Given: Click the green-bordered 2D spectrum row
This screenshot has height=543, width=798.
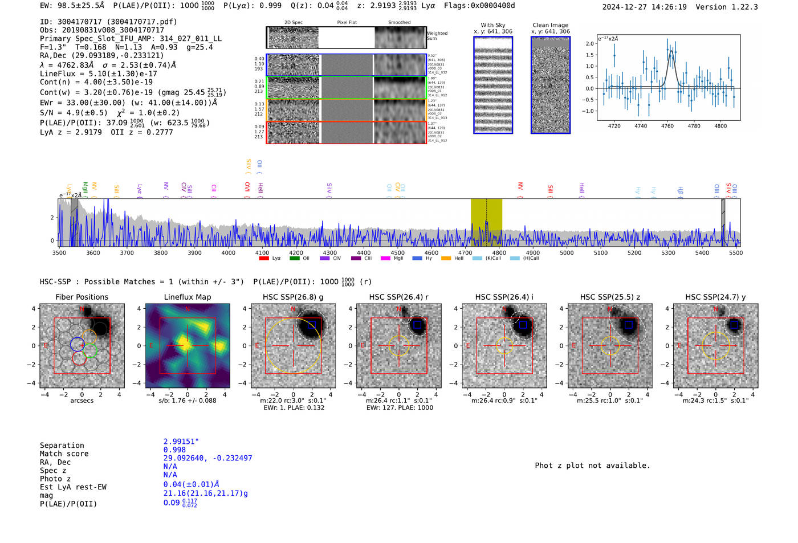Looking at the screenshot, I should coord(346,87).
